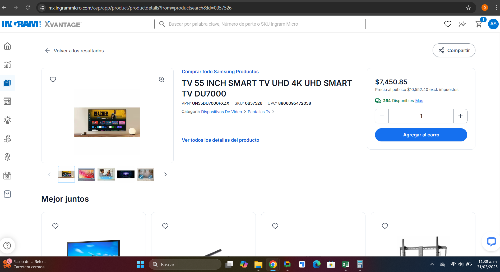
Task: Go back via Volver a los resultados
Action: coord(74,50)
